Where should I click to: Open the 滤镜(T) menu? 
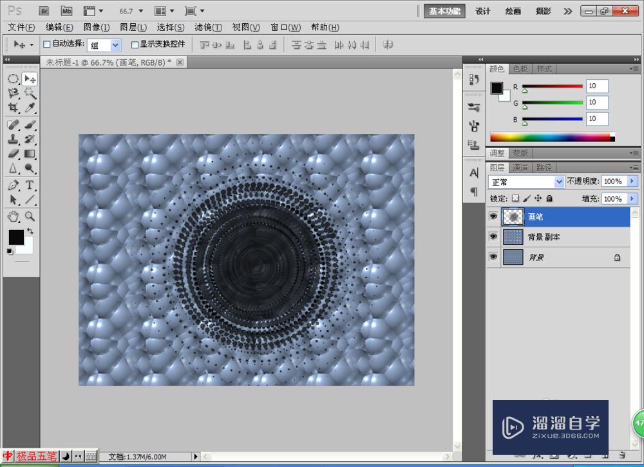tap(208, 27)
